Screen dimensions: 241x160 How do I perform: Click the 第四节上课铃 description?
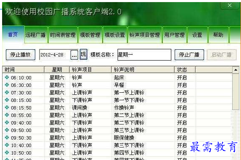point(129,152)
